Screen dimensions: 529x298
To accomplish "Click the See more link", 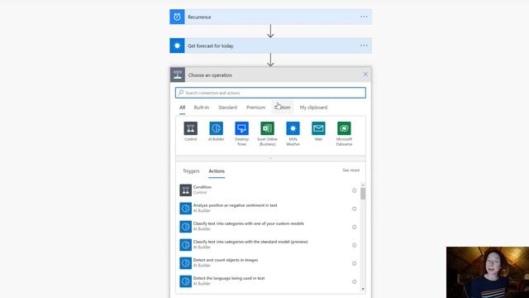I will click(350, 171).
